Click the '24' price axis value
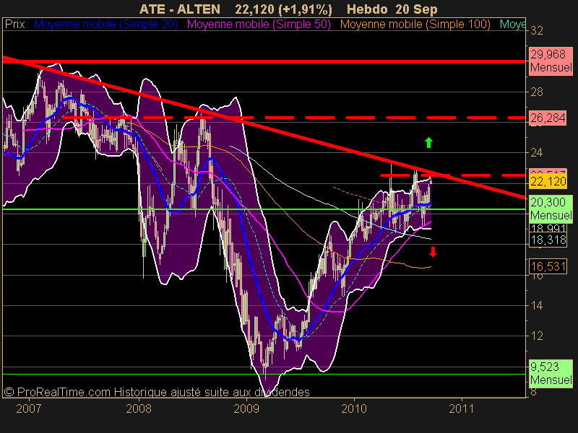578x433 pixels. point(537,152)
